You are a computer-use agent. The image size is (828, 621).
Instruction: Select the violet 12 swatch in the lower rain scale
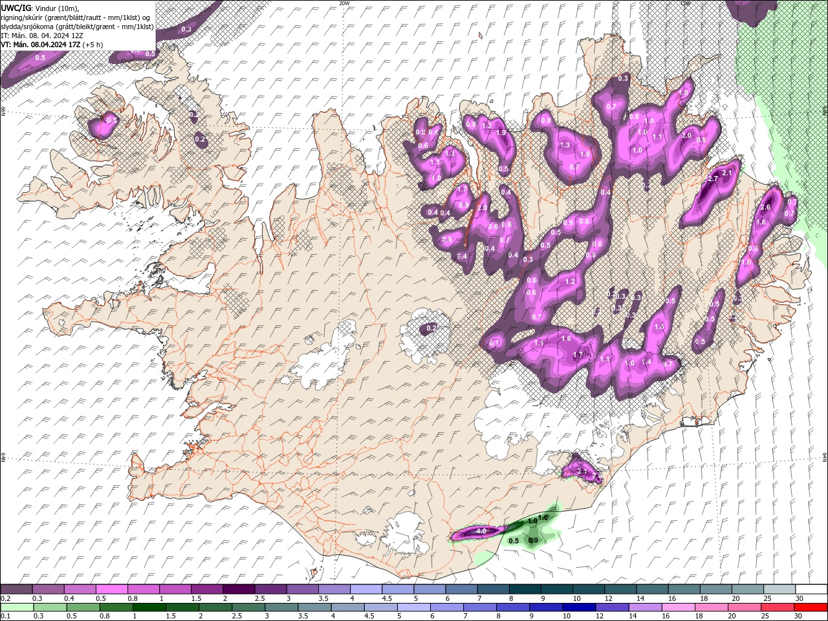(613, 607)
